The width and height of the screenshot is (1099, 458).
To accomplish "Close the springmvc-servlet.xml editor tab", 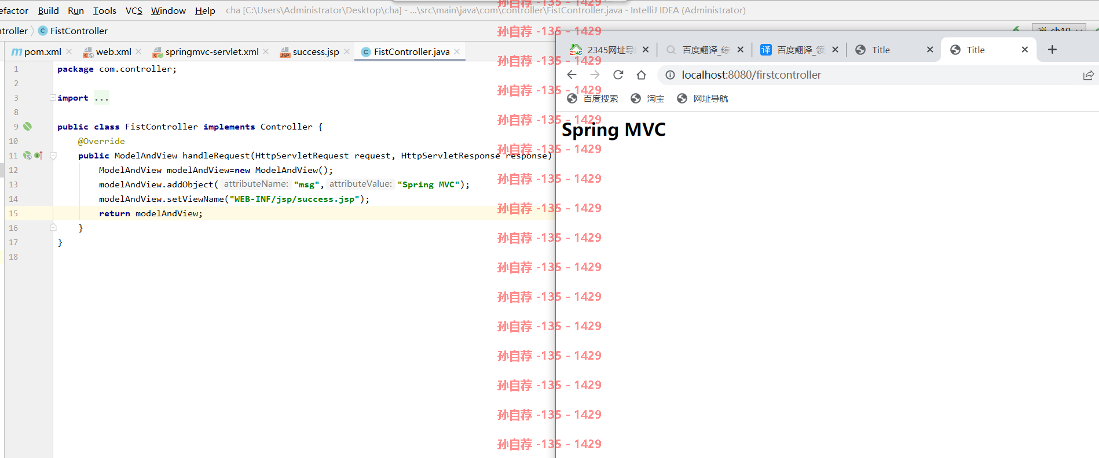I will click(x=266, y=51).
